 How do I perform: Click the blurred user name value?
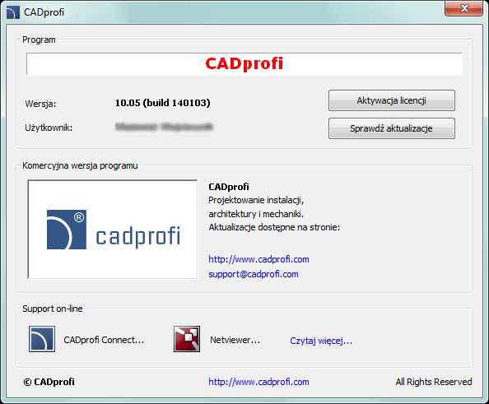(164, 127)
